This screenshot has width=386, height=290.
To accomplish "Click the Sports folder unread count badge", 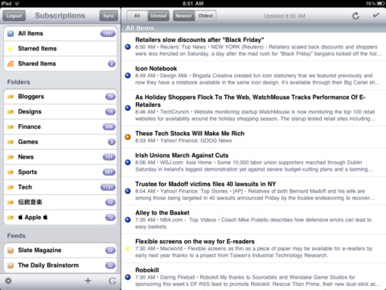I will tap(109, 172).
